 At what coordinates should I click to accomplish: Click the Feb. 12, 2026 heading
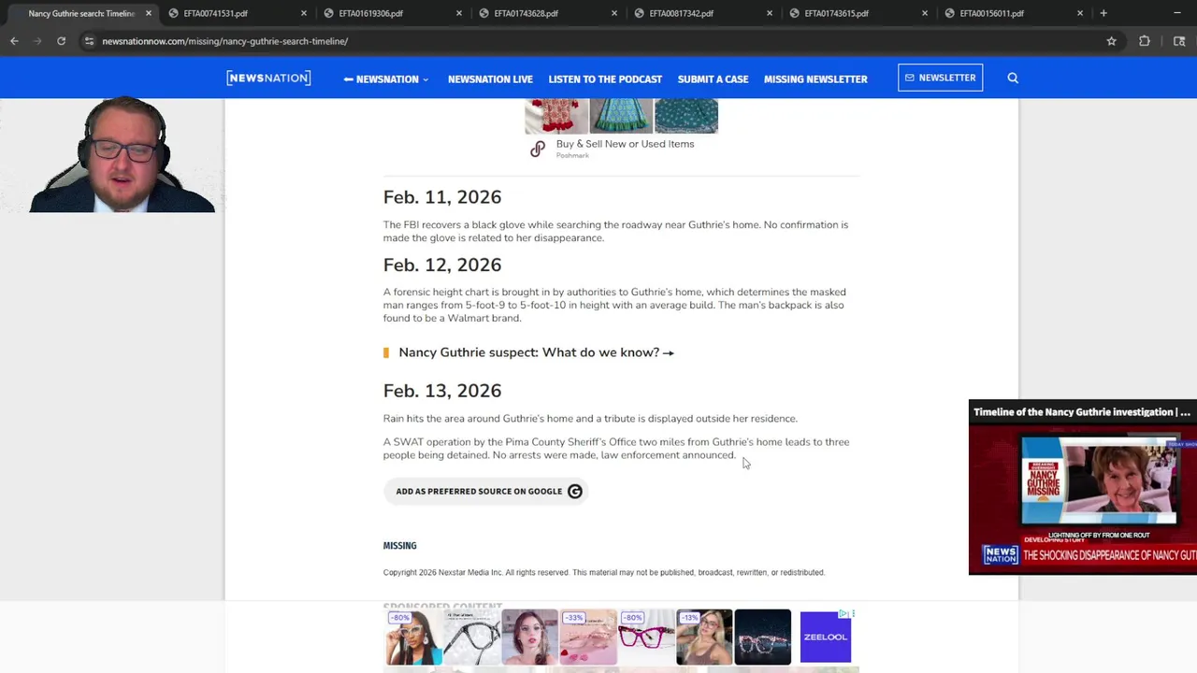pyautogui.click(x=442, y=265)
